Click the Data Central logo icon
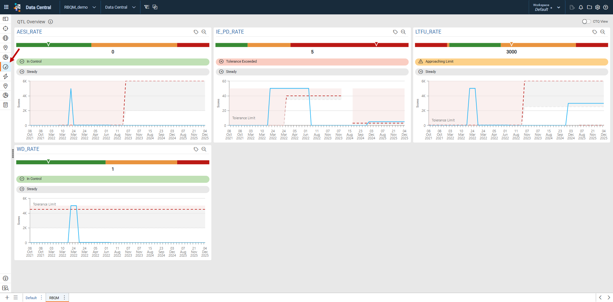 [x=17, y=7]
